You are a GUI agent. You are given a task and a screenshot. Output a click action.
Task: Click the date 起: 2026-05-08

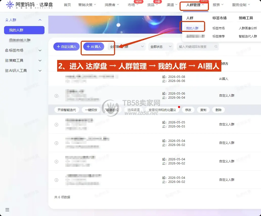[173, 77]
